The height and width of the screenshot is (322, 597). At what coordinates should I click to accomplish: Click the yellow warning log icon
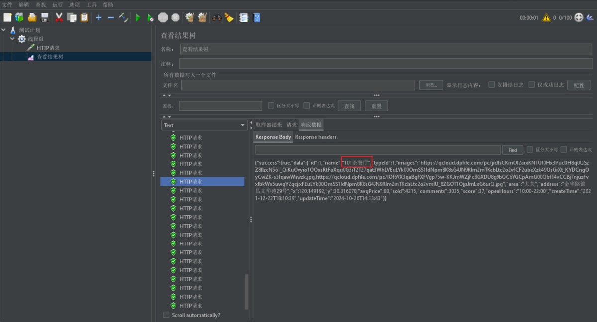pos(546,18)
